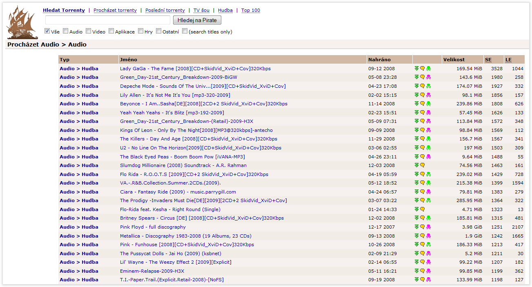The width and height of the screenshot is (532, 287).
Task: Open The Prodigy Invaders Must Die torrent
Action: tap(203, 200)
